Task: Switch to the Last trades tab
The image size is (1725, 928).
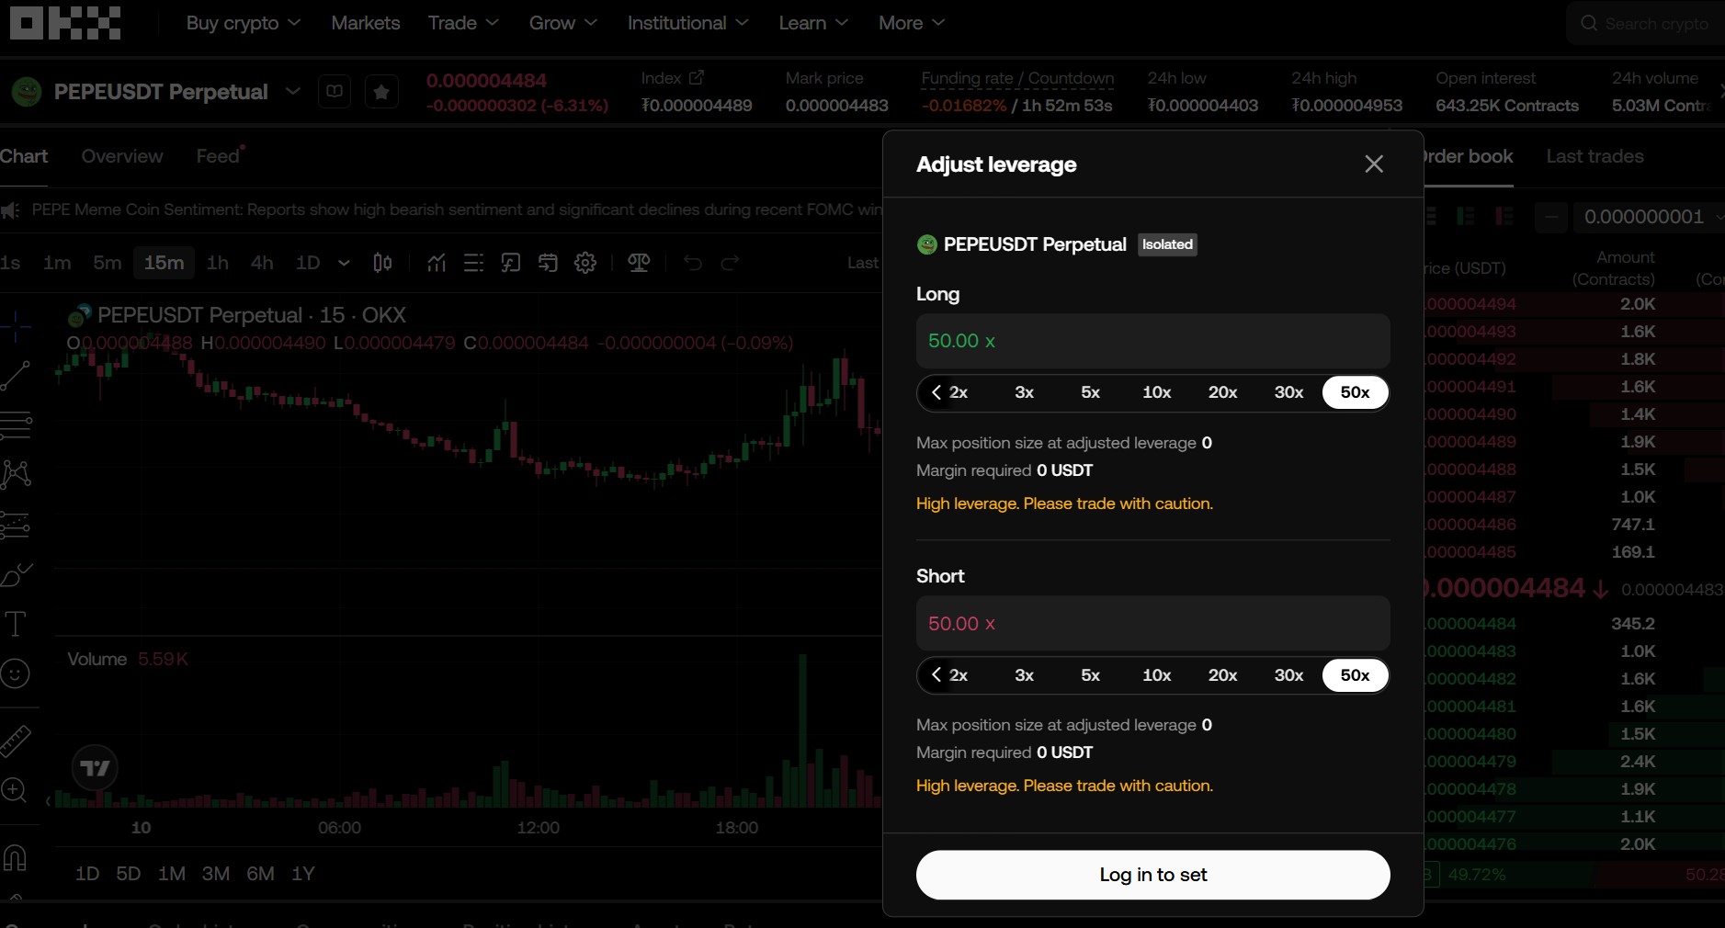Action: [1594, 156]
